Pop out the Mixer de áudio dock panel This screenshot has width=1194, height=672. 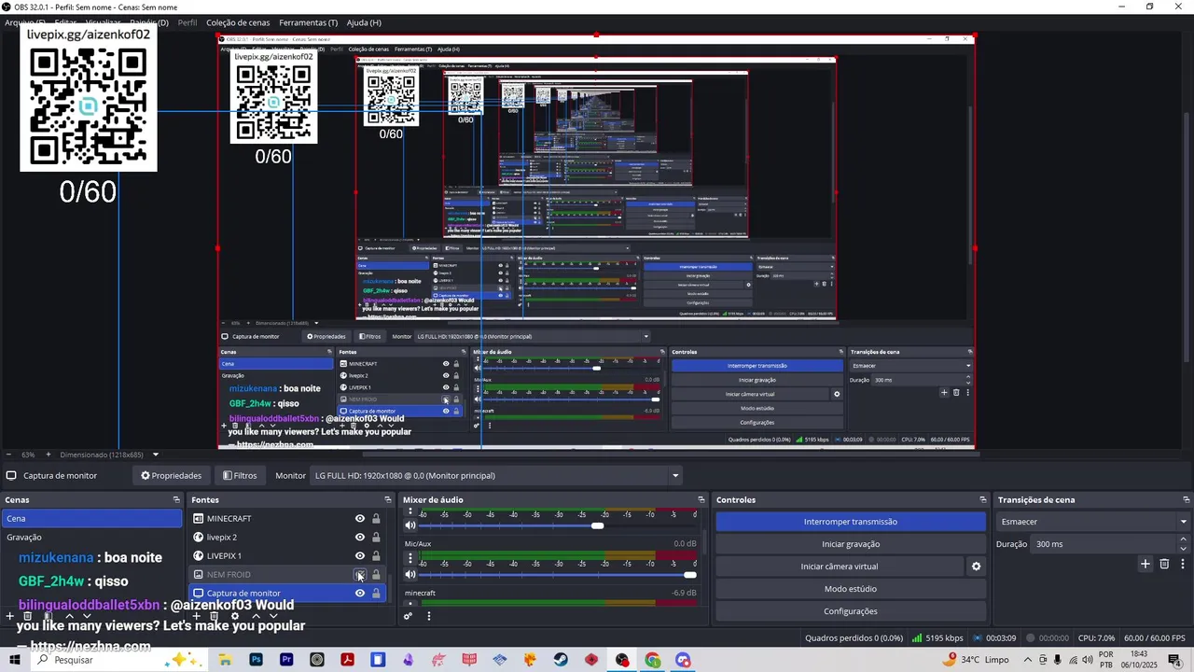[701, 500]
